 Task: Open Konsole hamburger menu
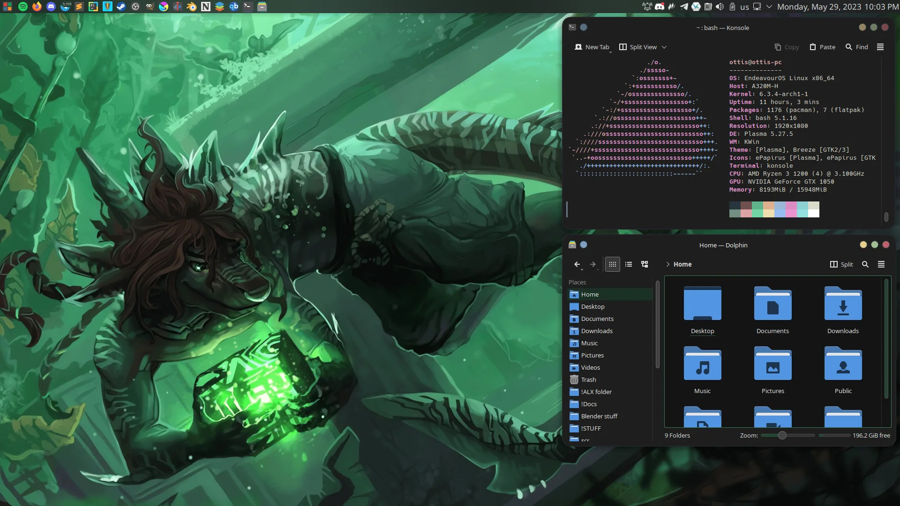(880, 47)
